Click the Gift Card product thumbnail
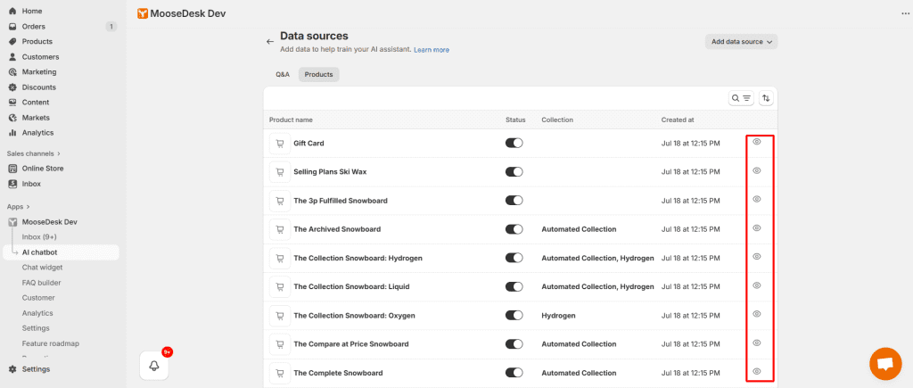This screenshot has width=913, height=388. tap(279, 144)
